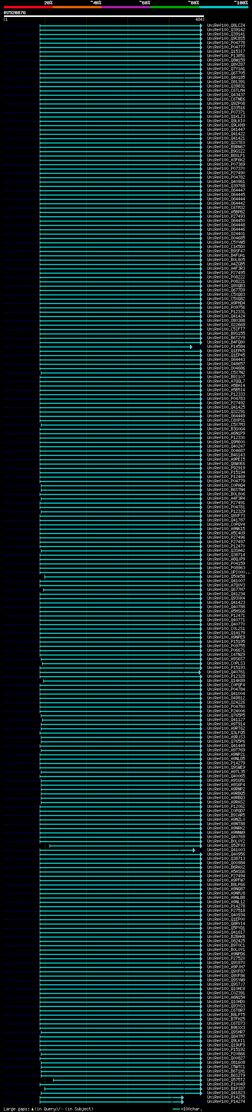Select the UniRef100_Q1EPK5 label
Image resolution: width=252 pixels, height=1112 pixels.
[226, 351]
